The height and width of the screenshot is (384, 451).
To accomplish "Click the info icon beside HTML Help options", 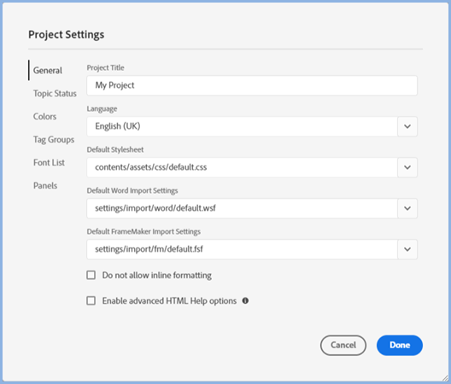I will click(245, 300).
